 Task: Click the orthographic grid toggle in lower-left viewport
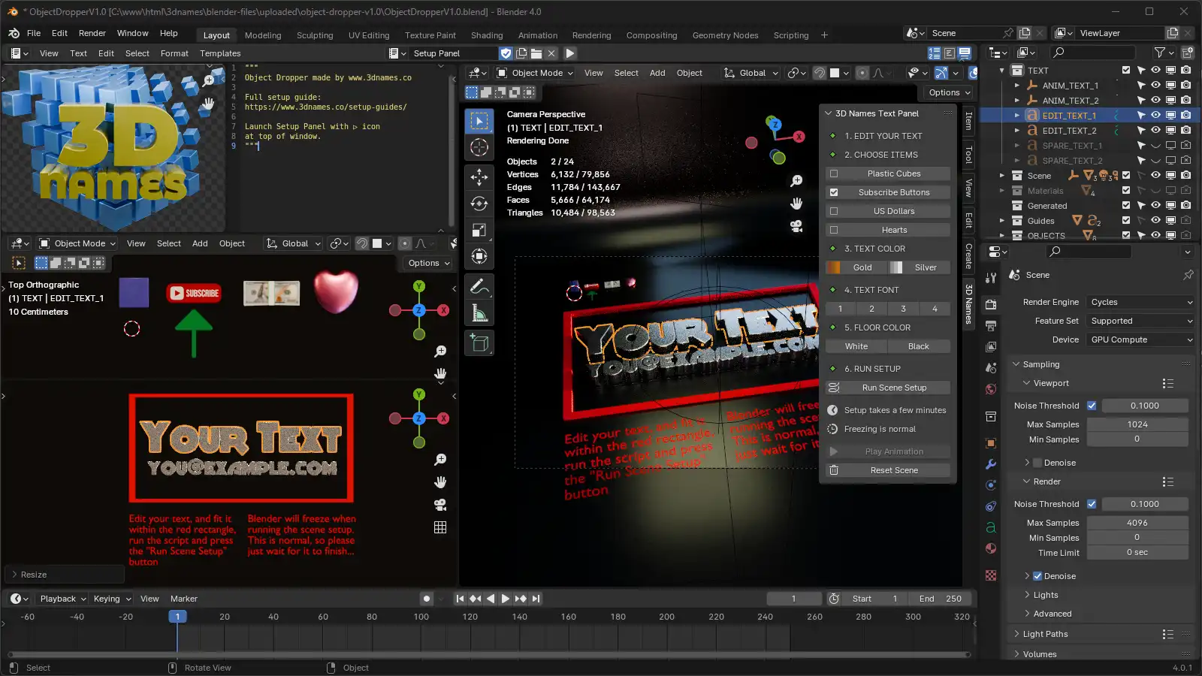pyautogui.click(x=440, y=527)
